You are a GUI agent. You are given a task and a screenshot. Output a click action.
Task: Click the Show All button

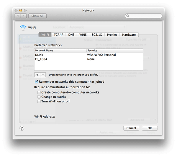pos(37,16)
